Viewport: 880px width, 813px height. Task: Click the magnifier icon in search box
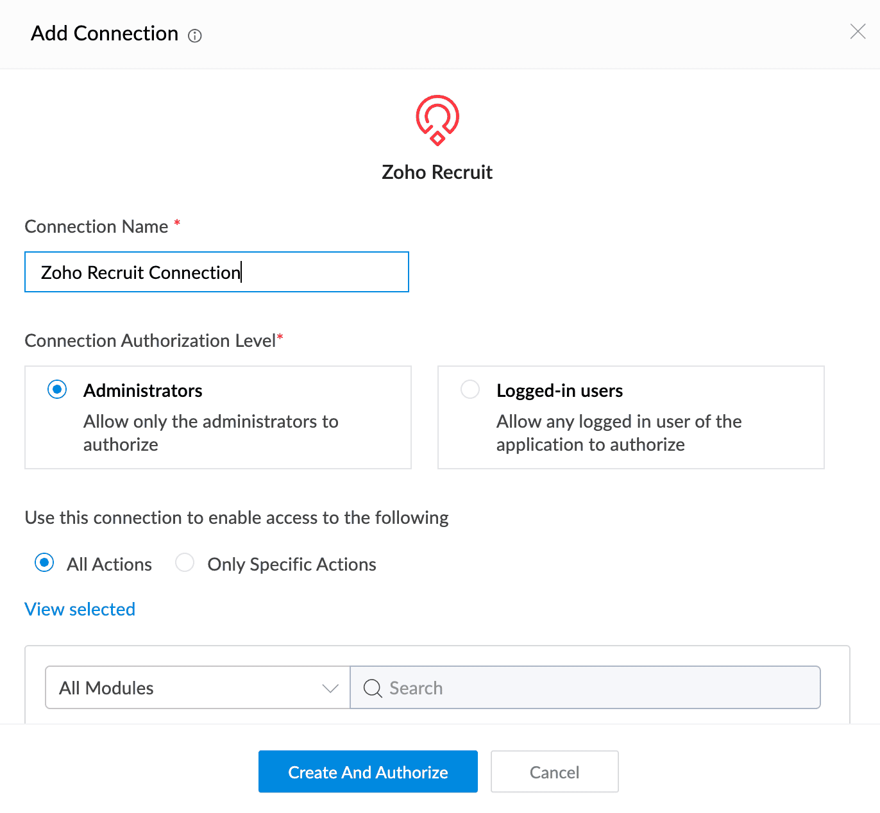pos(373,688)
